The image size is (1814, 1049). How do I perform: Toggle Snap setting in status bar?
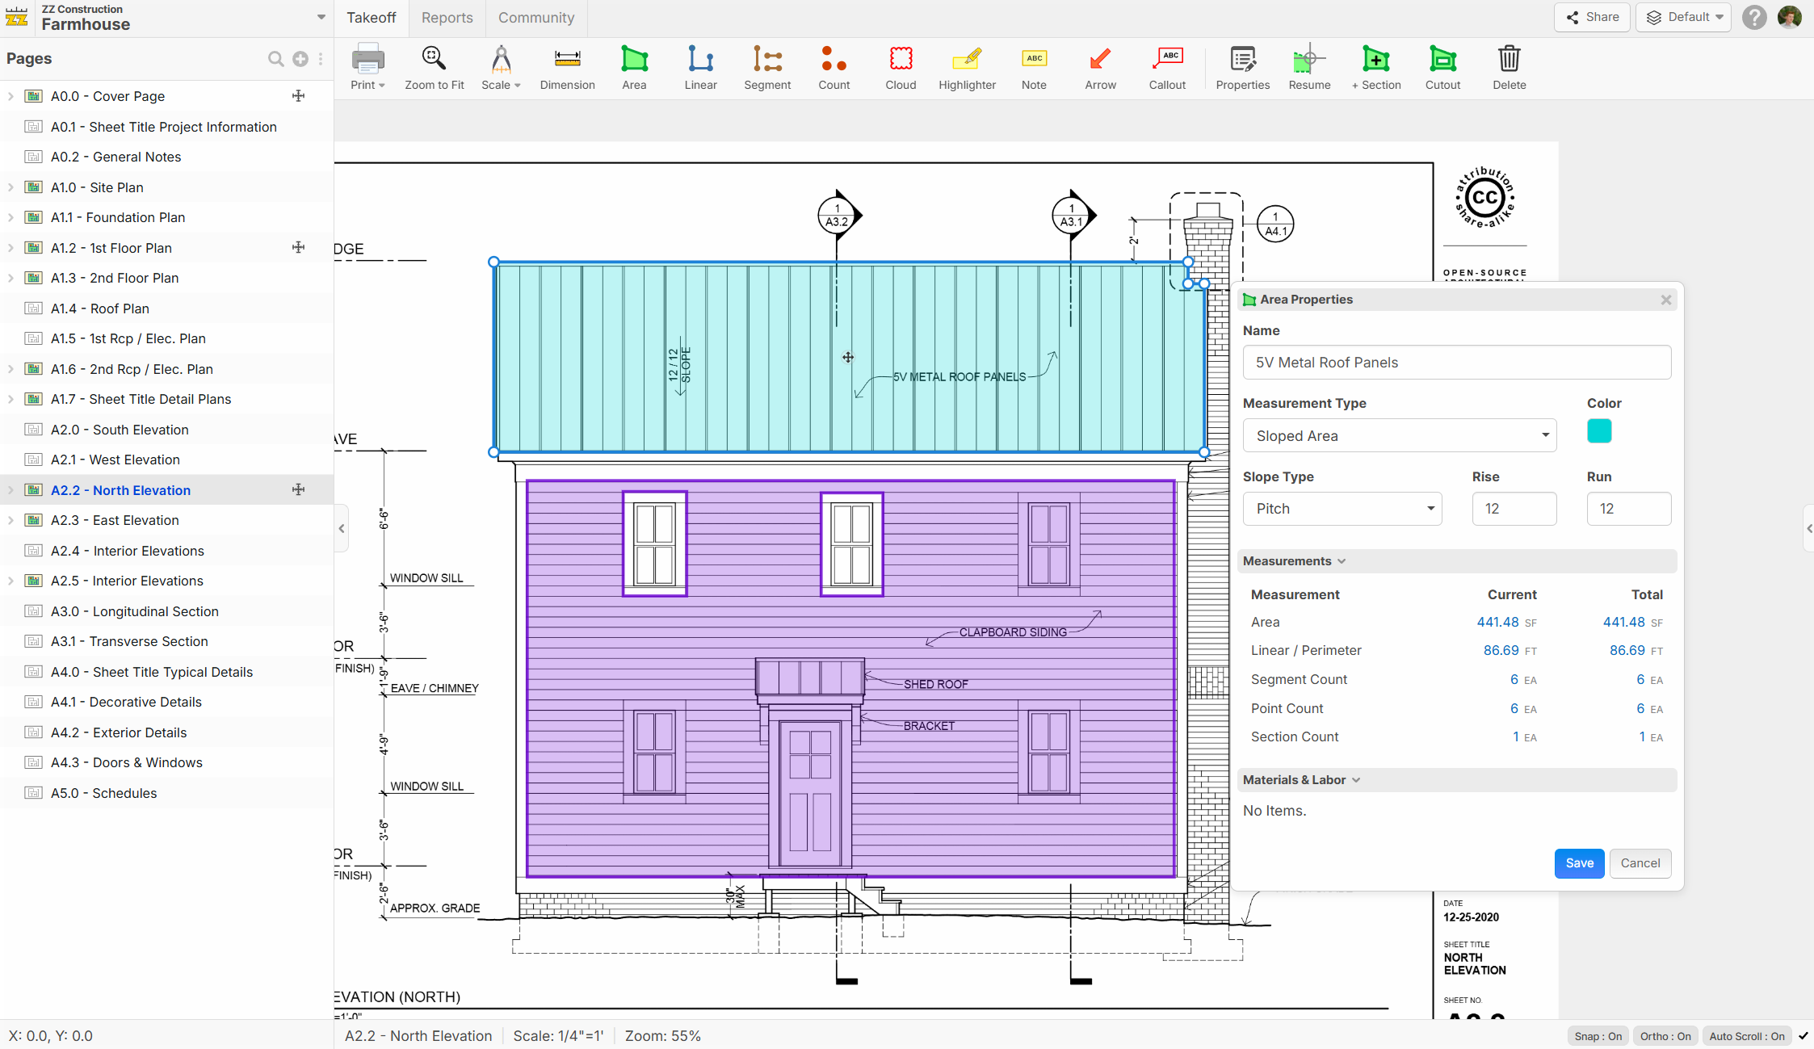[x=1598, y=1036]
